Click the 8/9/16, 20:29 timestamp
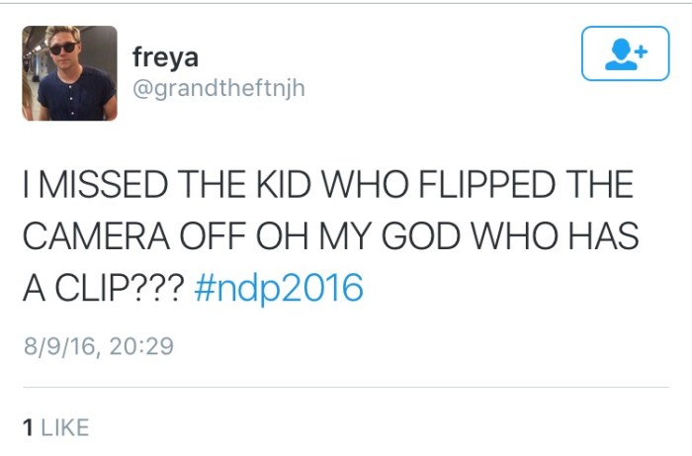 point(99,345)
